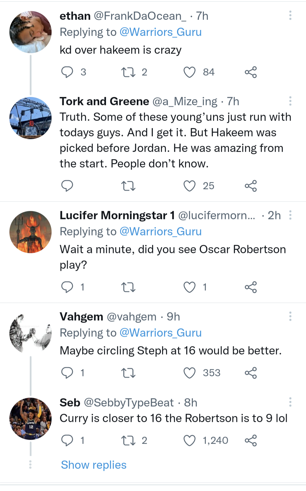Open Seb's profile picture

point(31,419)
